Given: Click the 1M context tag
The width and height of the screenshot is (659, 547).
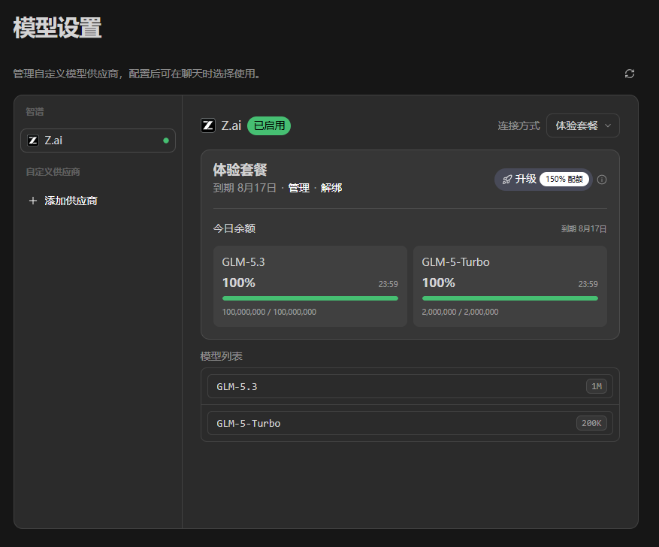Looking at the screenshot, I should pos(597,386).
